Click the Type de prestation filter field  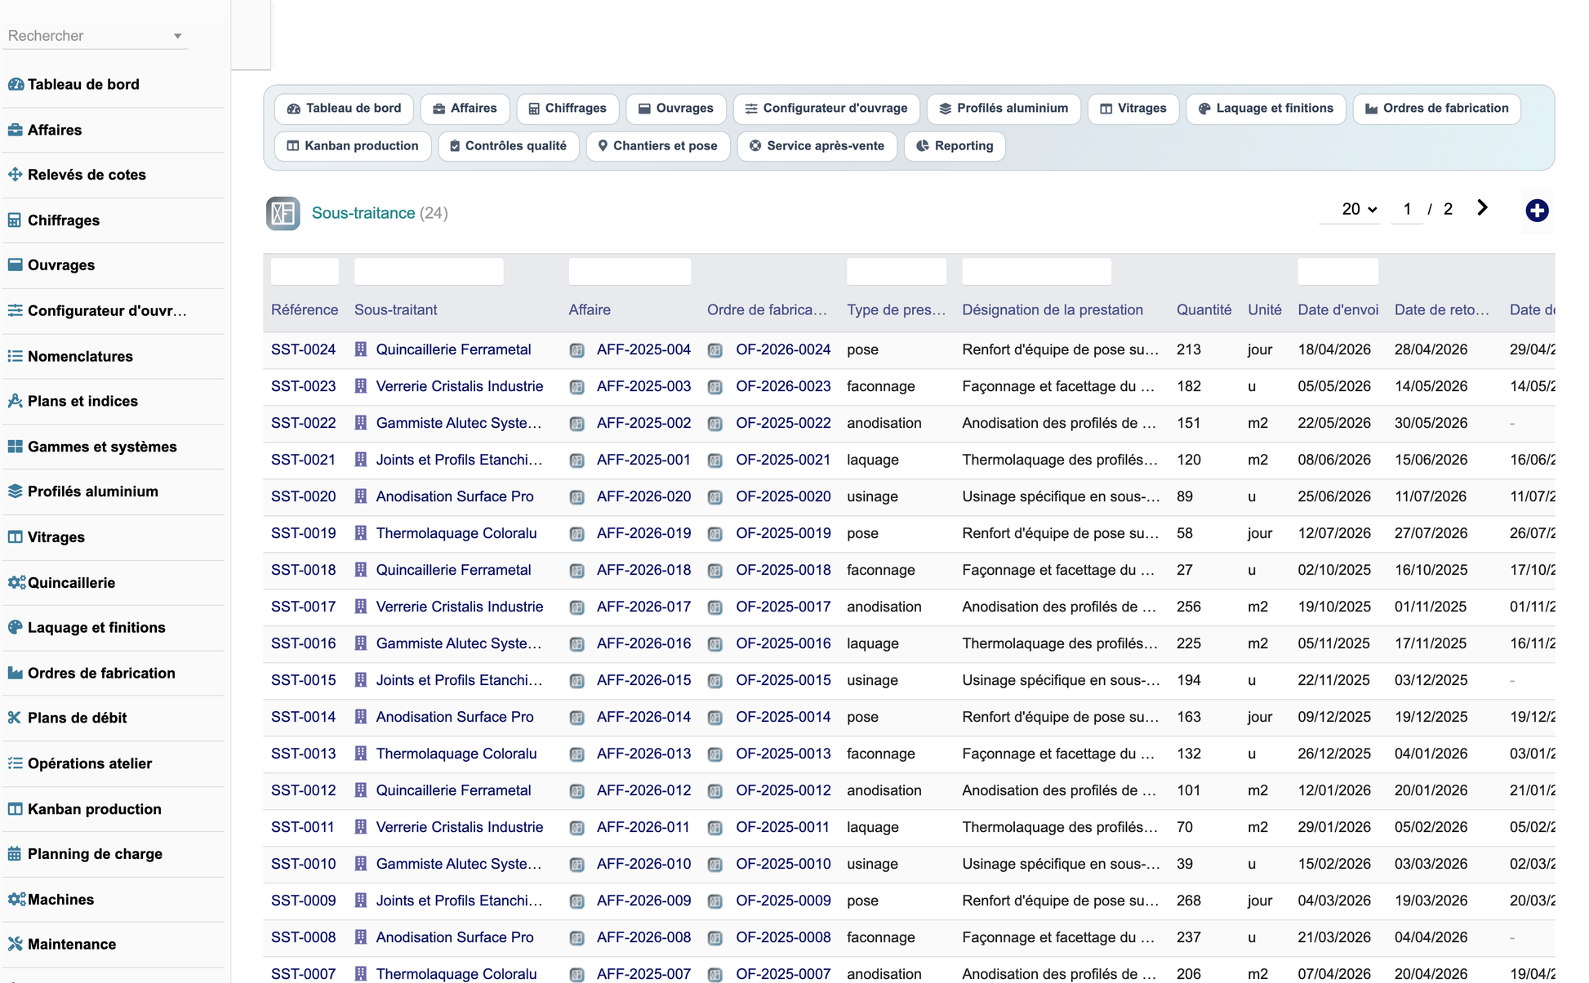coord(897,271)
